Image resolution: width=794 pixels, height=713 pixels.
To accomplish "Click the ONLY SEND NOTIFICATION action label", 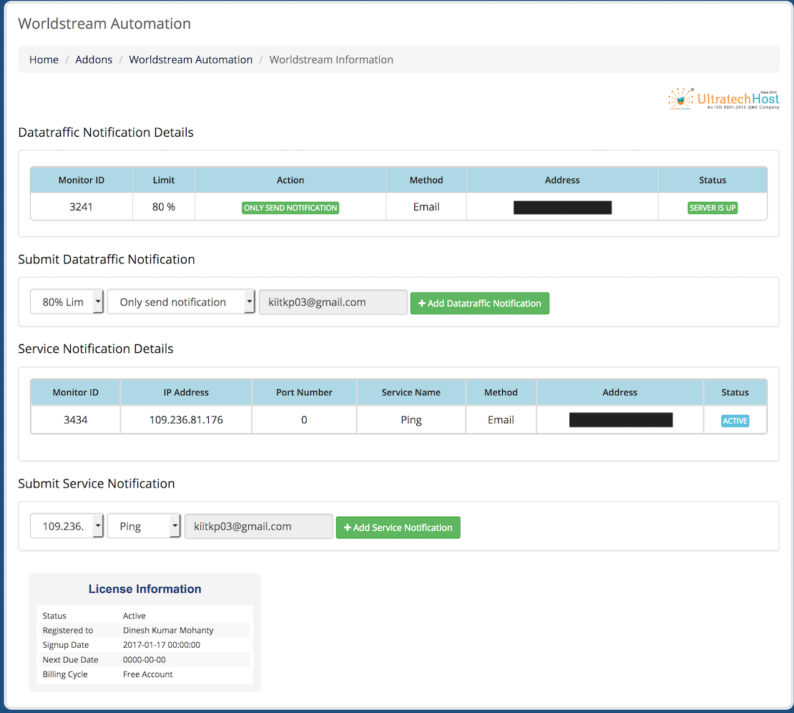I will point(290,208).
